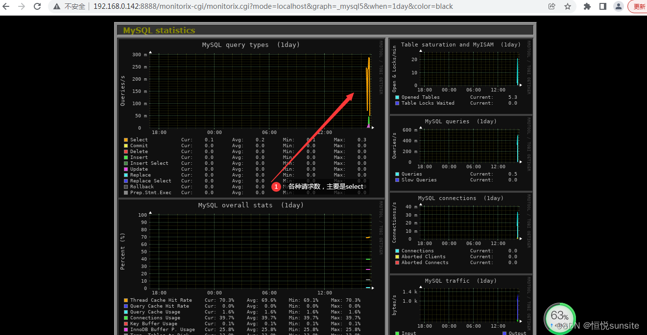Open the MySQL query types graph

pos(251,118)
